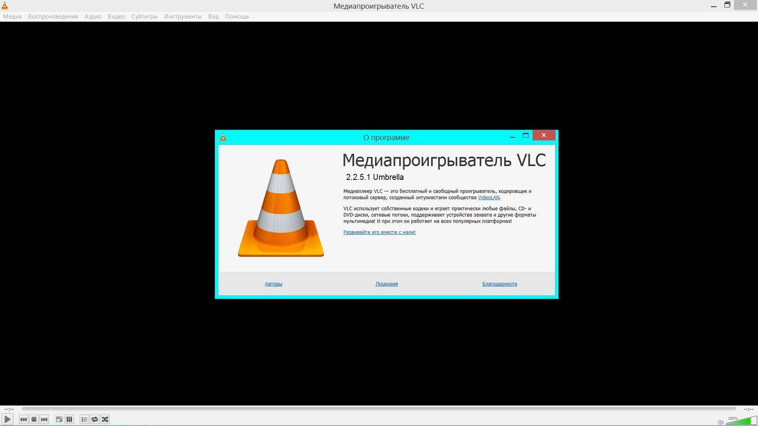Open the Инструменты menu

(183, 17)
